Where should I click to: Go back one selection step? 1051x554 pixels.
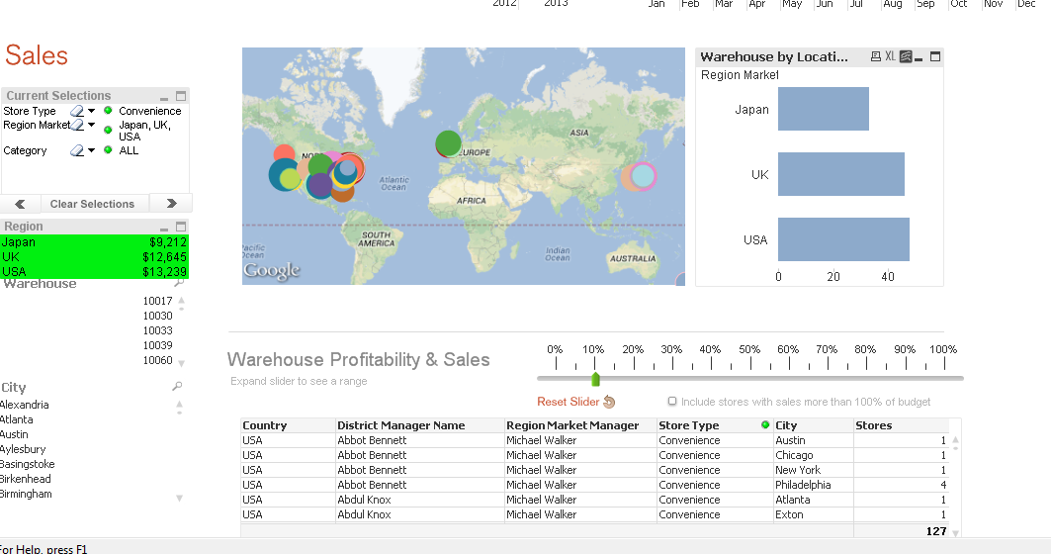click(20, 204)
